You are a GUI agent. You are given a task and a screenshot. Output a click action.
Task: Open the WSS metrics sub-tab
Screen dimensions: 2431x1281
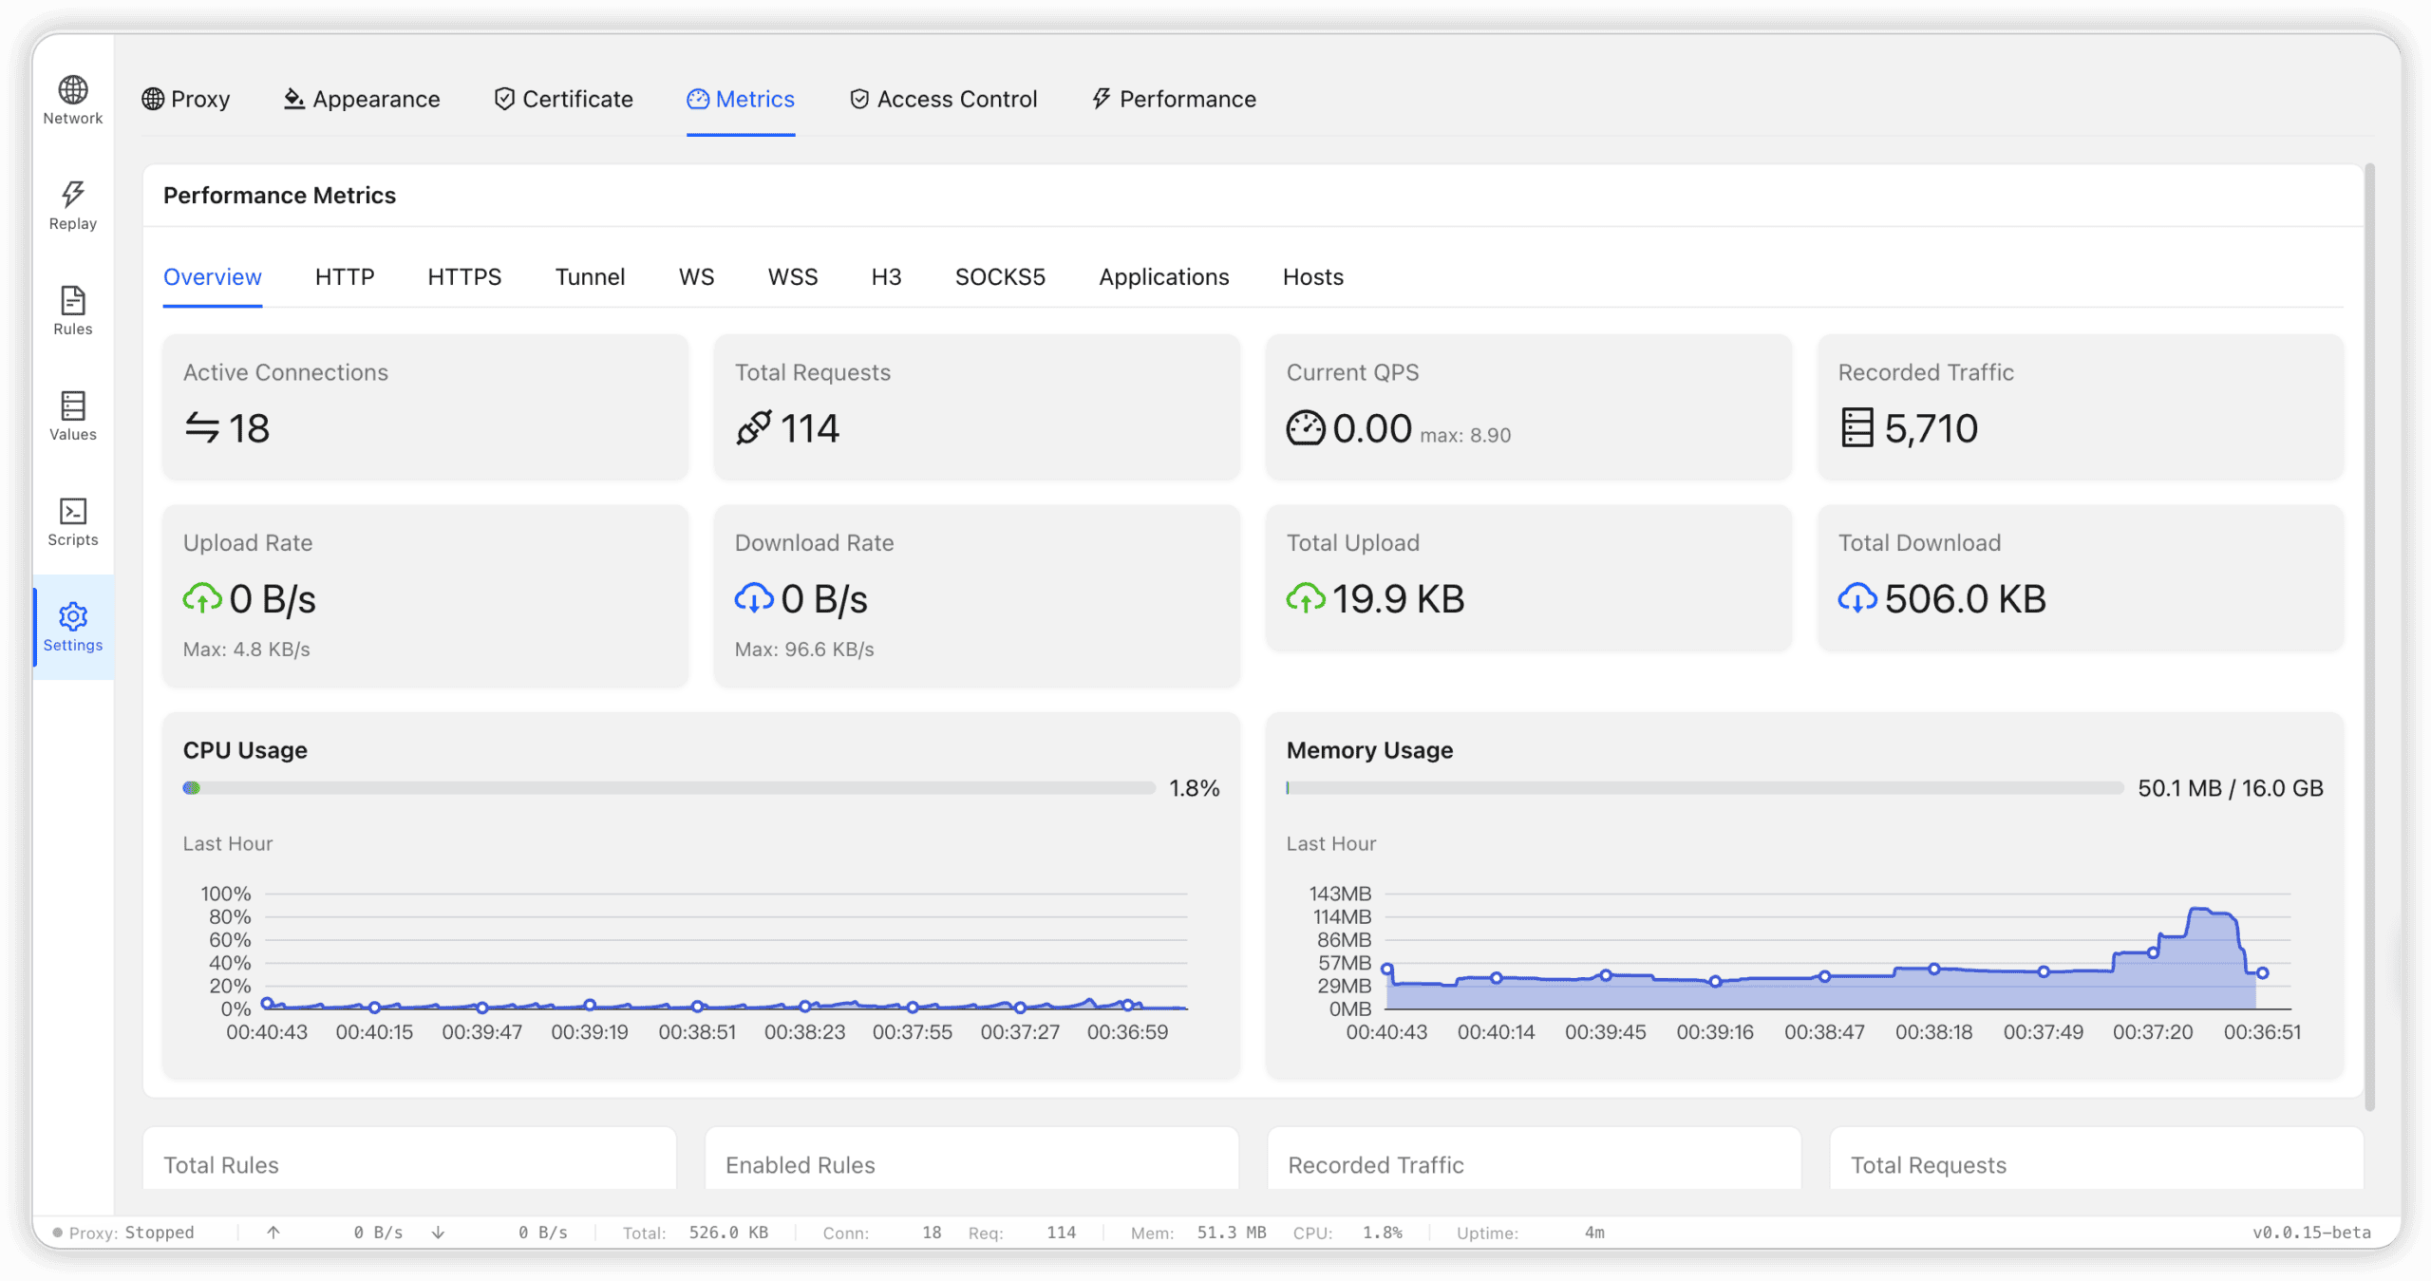793,276
